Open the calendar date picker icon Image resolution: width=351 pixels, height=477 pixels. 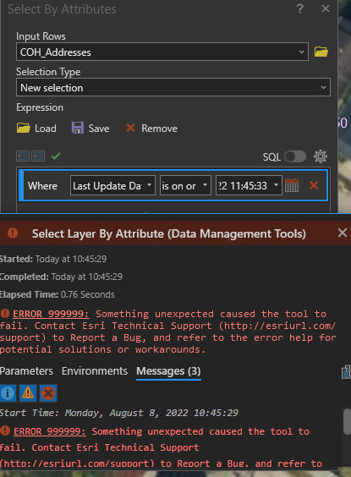pyautogui.click(x=292, y=185)
